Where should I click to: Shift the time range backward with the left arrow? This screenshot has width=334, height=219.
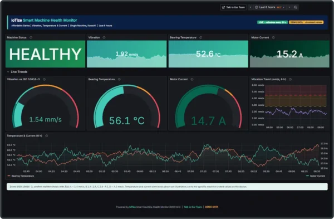tap(250, 7)
